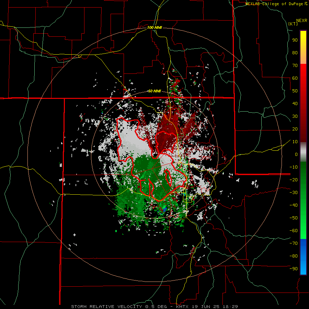Click the -60 value on the velocity scale

point(294,231)
